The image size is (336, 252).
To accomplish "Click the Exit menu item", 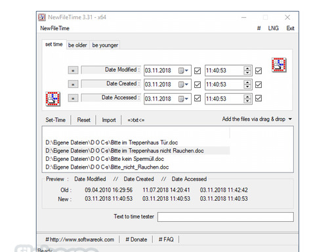I will [x=290, y=28].
